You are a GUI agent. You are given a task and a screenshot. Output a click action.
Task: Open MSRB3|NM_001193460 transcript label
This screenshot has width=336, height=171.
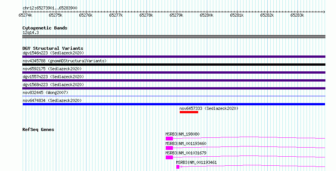[x=186, y=143]
